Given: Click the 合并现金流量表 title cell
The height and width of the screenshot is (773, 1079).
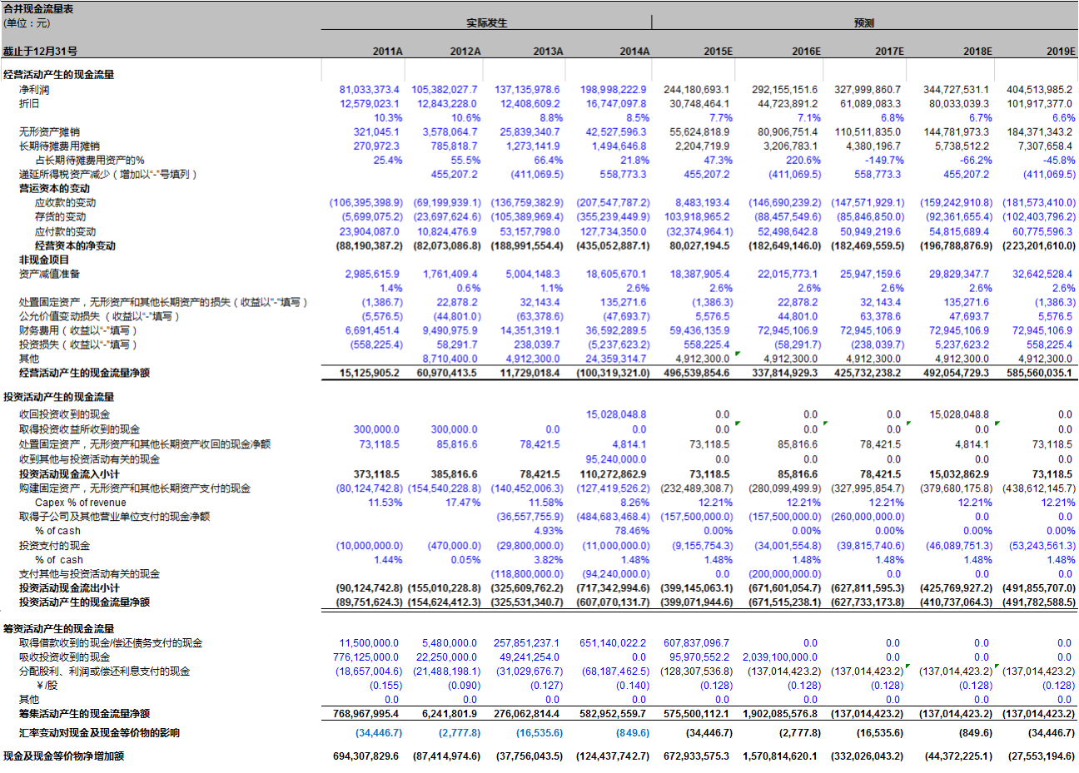Looking at the screenshot, I should pyautogui.click(x=38, y=8).
